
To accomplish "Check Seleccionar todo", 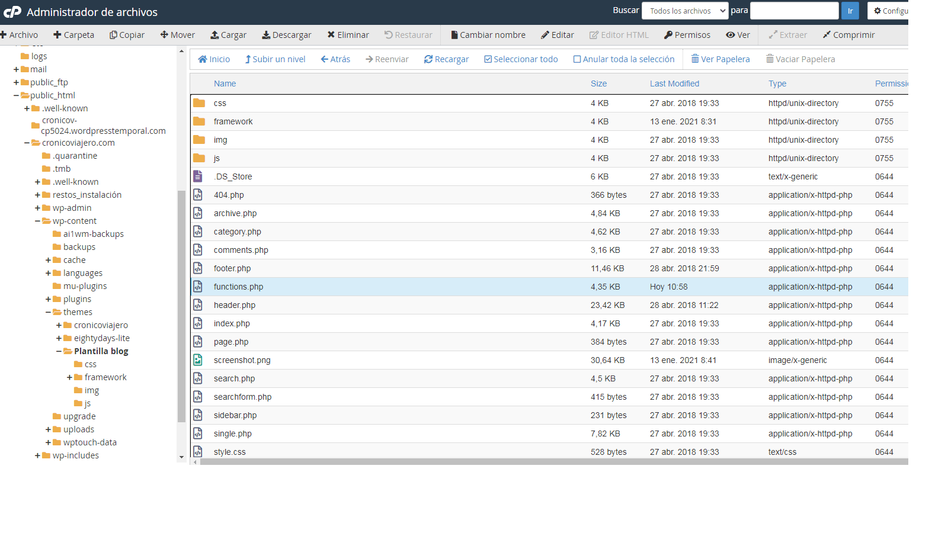I will [x=521, y=59].
